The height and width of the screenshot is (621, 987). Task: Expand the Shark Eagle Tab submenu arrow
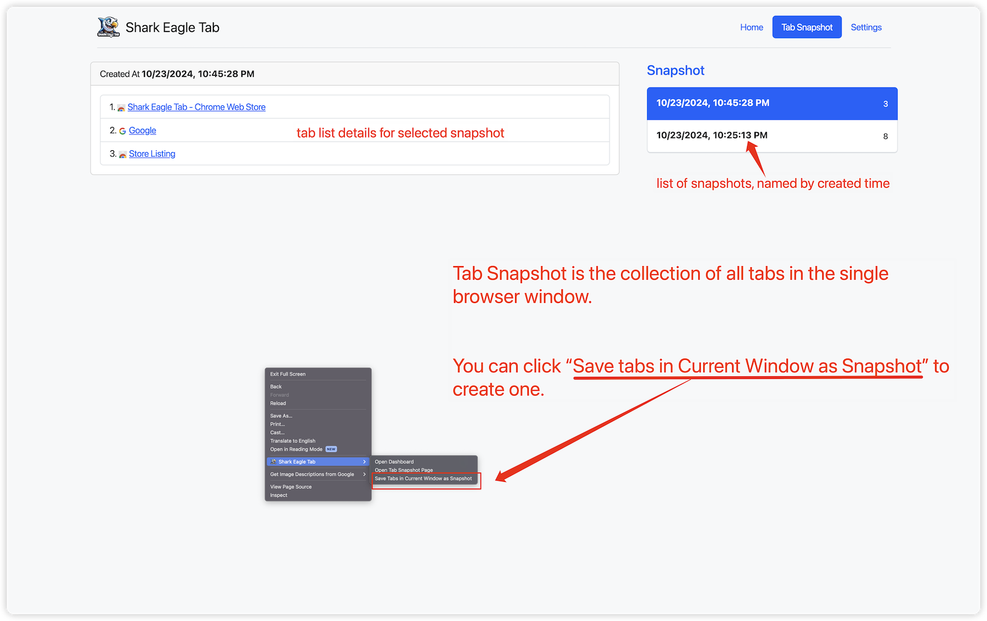point(365,461)
